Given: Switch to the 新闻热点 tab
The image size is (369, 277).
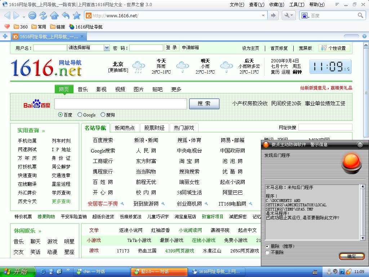Looking at the screenshot, I should pos(125,128).
